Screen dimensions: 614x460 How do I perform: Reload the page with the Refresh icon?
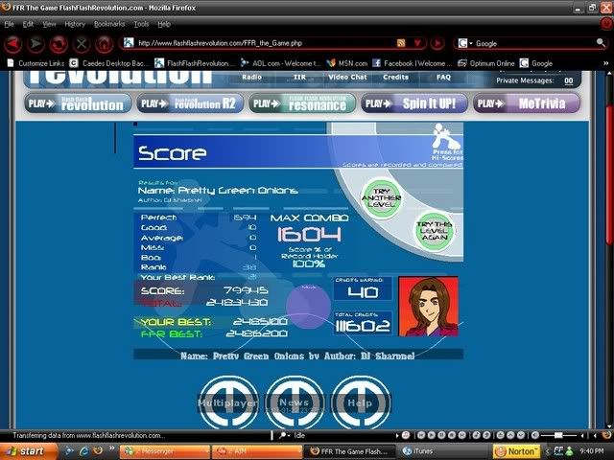tap(59, 44)
